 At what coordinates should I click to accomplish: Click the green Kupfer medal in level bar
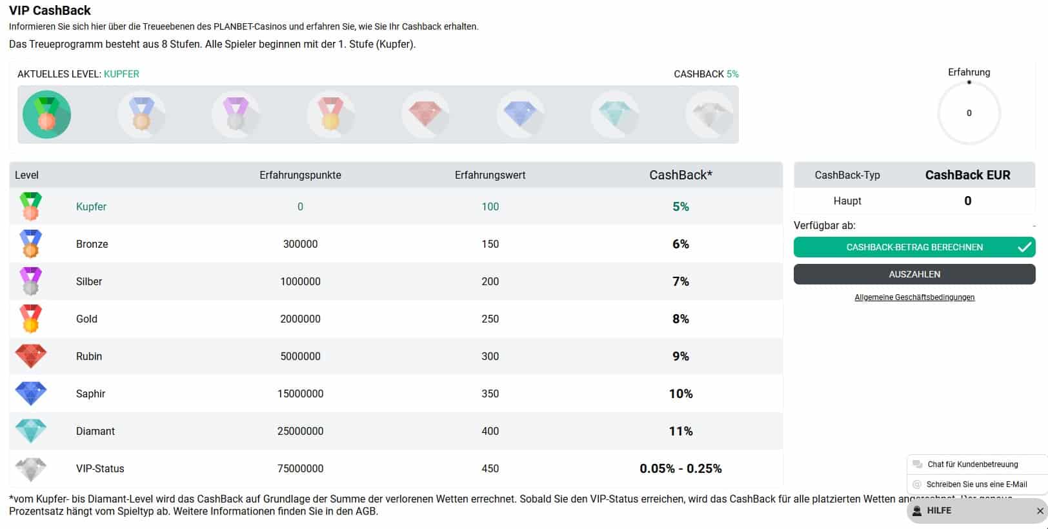[x=46, y=115]
